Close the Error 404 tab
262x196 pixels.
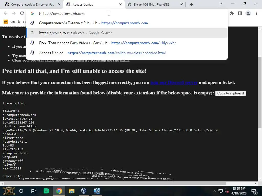[182, 5]
